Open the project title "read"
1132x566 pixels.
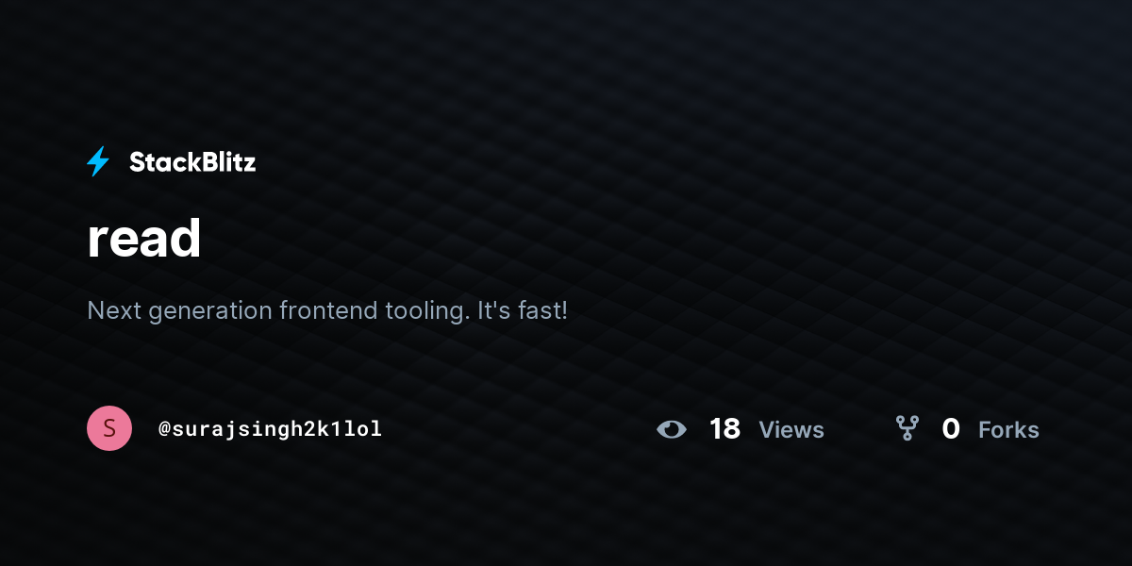pos(144,239)
